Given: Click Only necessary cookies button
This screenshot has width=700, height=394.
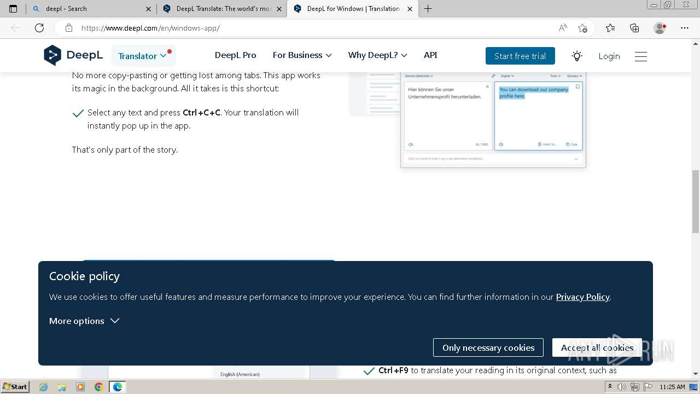Looking at the screenshot, I should tap(488, 347).
